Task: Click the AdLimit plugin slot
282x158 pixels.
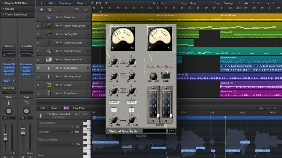Action: (26, 74)
